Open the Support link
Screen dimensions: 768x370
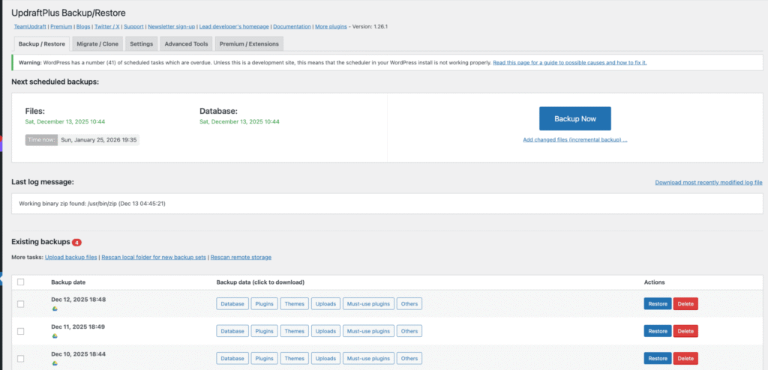[133, 26]
